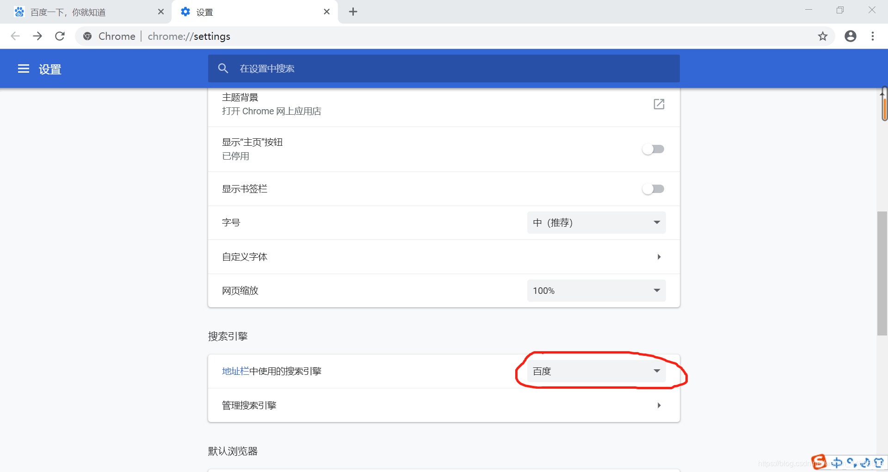Screen dimensions: 888x472
Task: Toggle the 显示"主页"按钮 switch
Action: 653,149
